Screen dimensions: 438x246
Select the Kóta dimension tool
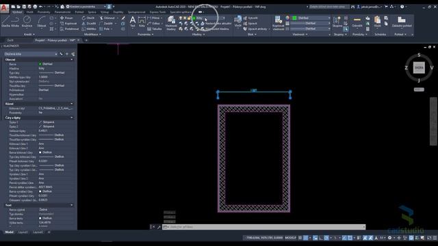point(142,21)
